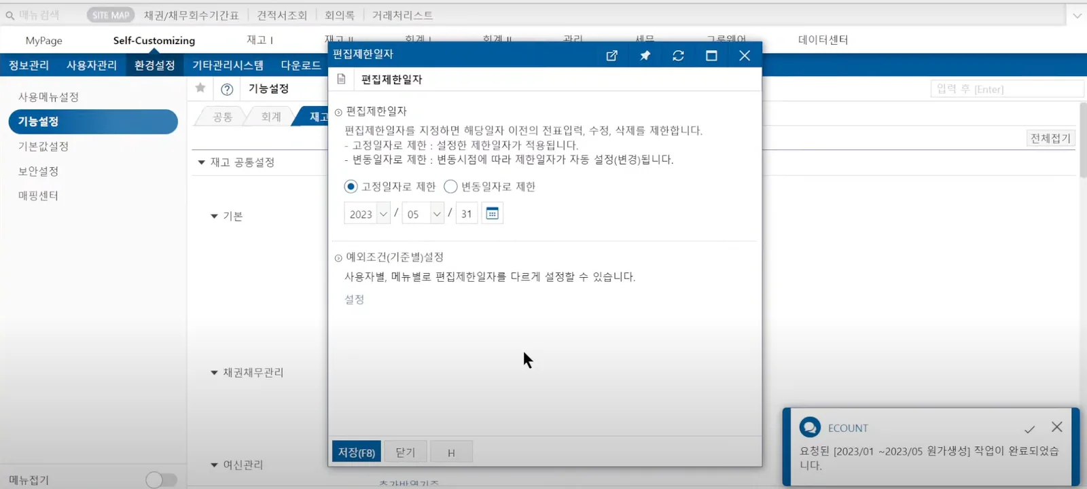The width and height of the screenshot is (1087, 489).
Task: Click the 설정 link for exception conditions
Action: click(x=355, y=300)
